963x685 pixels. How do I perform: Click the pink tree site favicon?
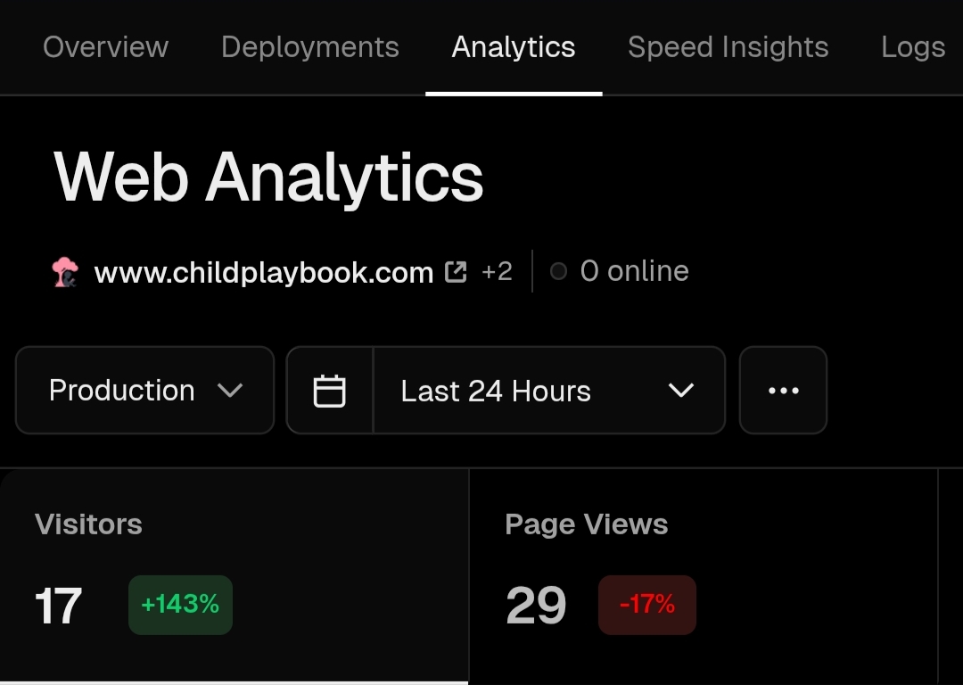65,271
